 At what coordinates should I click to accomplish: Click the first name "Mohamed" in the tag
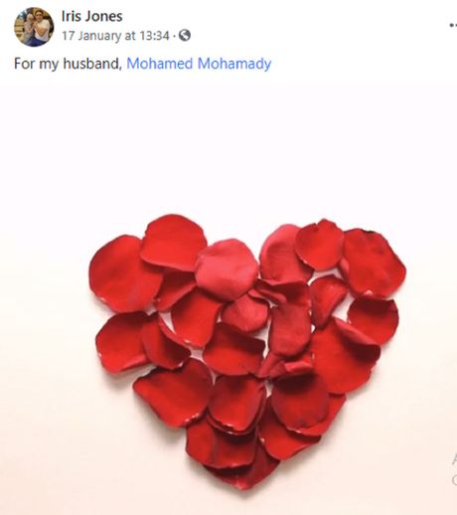[x=160, y=64]
